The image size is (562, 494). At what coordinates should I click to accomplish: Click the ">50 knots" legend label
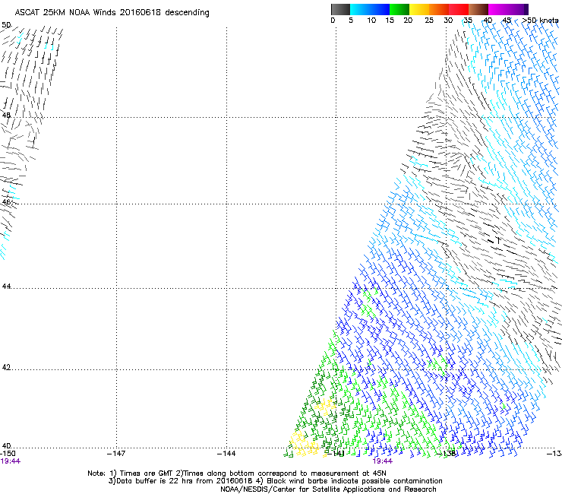click(x=540, y=21)
